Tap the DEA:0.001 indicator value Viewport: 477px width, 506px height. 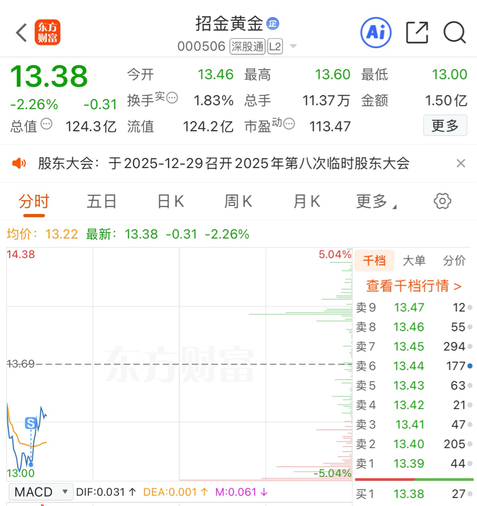pyautogui.click(x=176, y=492)
